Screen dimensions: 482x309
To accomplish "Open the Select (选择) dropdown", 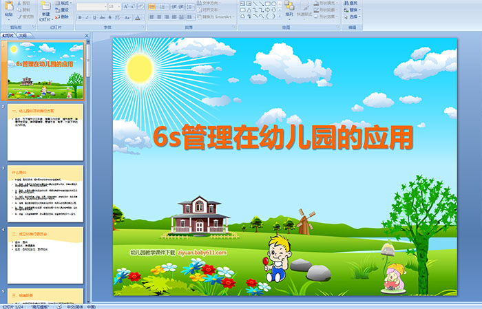I will 353,17.
